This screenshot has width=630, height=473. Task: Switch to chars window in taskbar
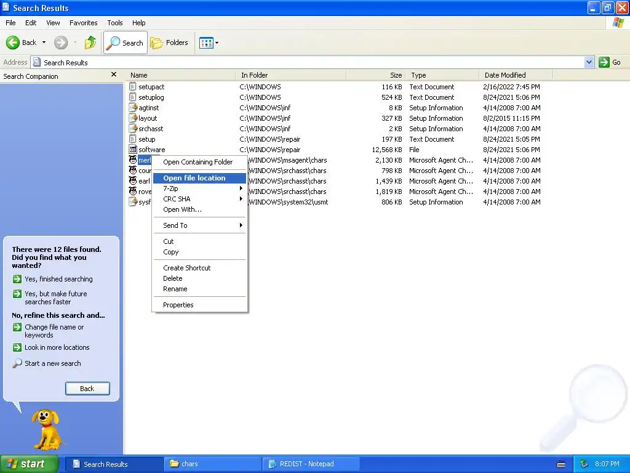coord(212,464)
